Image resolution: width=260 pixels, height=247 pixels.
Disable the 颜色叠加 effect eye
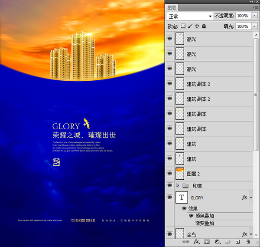[191, 216]
